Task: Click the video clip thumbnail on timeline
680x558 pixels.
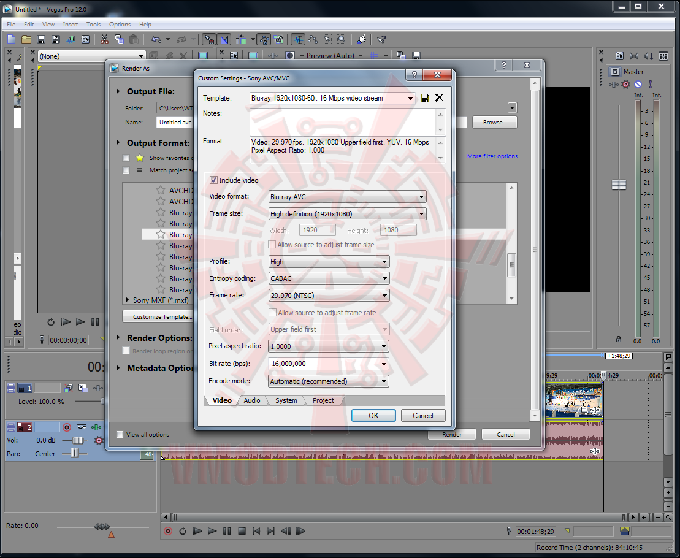Action: (x=574, y=400)
